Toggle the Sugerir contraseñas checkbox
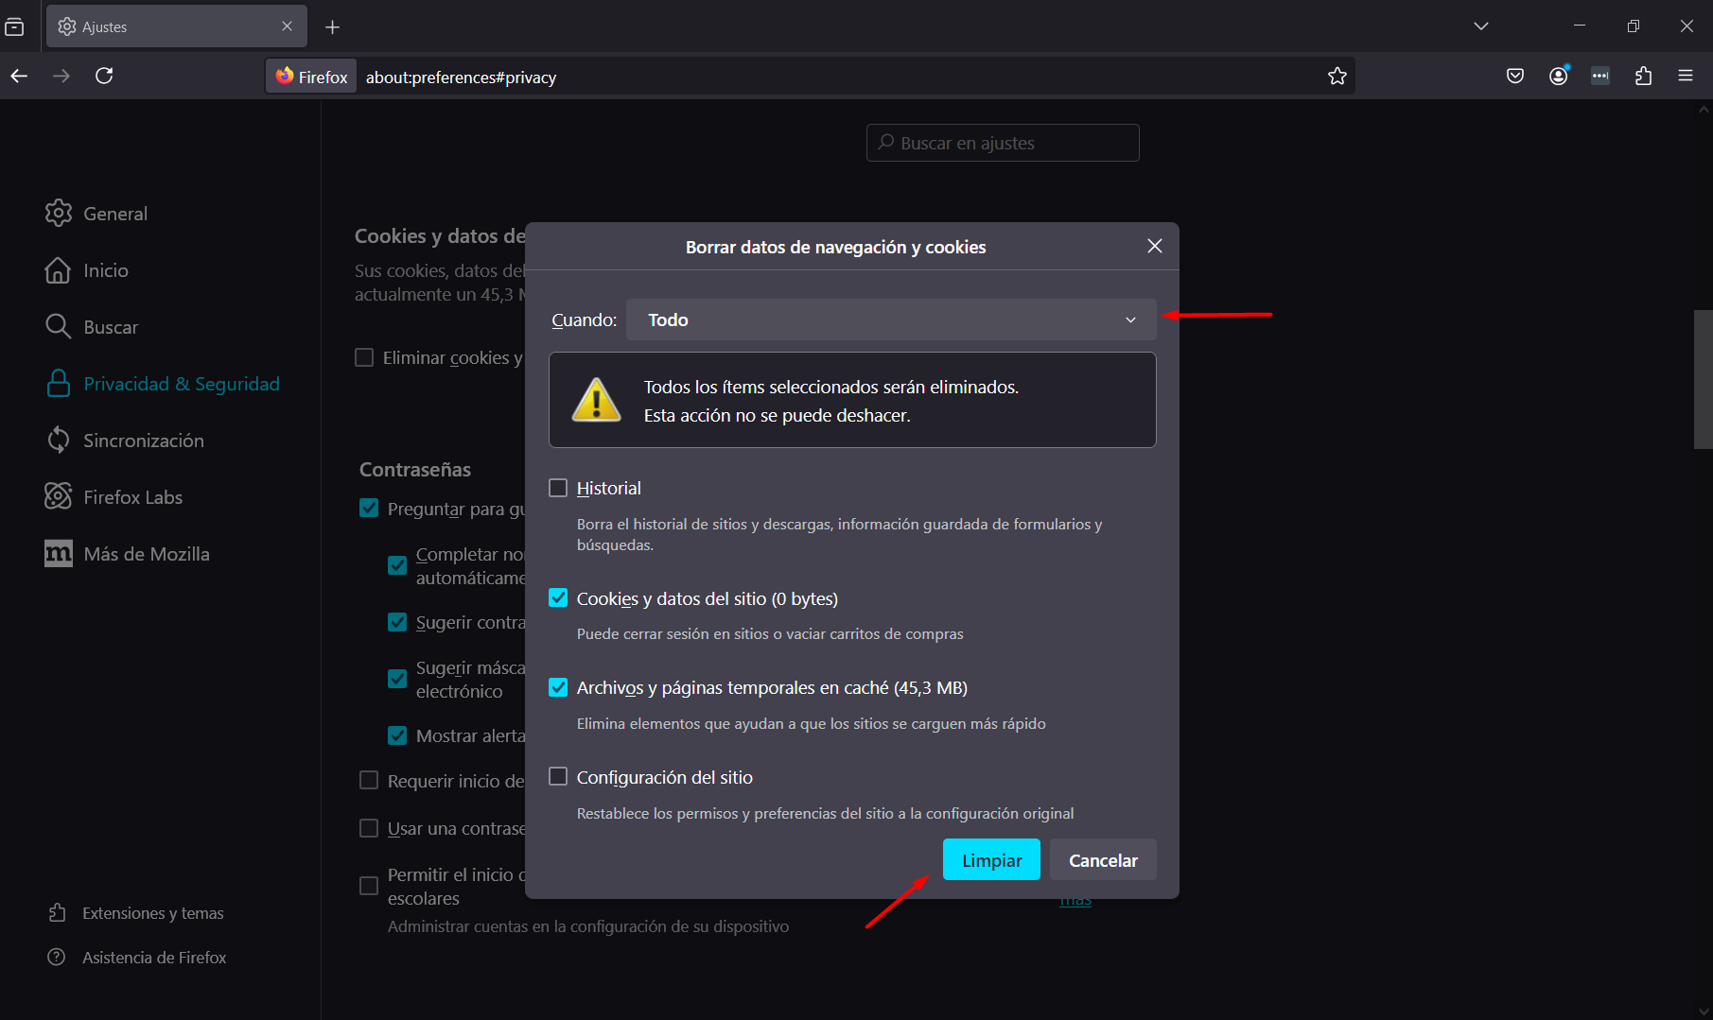Image resolution: width=1713 pixels, height=1020 pixels. point(397,622)
